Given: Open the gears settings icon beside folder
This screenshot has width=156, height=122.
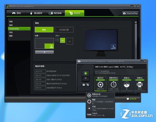Looking at the screenshot, I should click(x=88, y=85).
